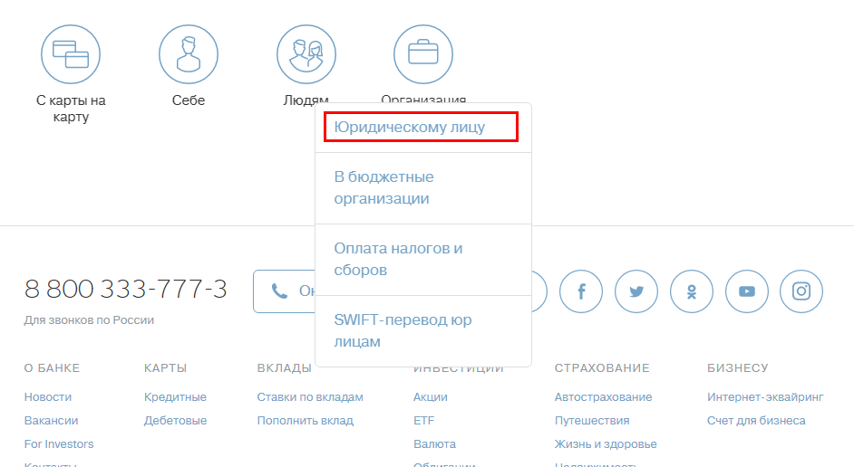The height and width of the screenshot is (467, 854).
Task: Open the Odnoklassniki social icon
Action: 692,291
